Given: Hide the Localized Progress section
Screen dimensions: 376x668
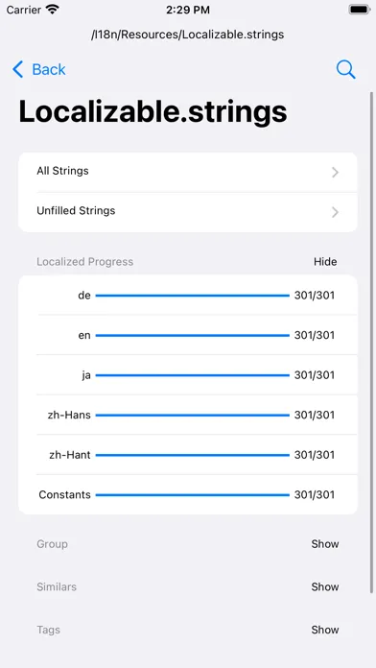Looking at the screenshot, I should point(325,262).
